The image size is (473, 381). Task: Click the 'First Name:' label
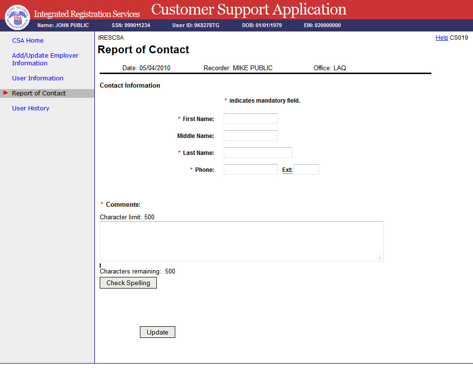(198, 119)
